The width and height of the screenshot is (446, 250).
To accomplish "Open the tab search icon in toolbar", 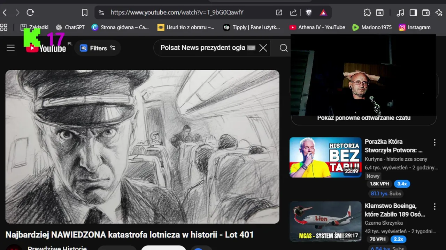I will tap(380, 13).
